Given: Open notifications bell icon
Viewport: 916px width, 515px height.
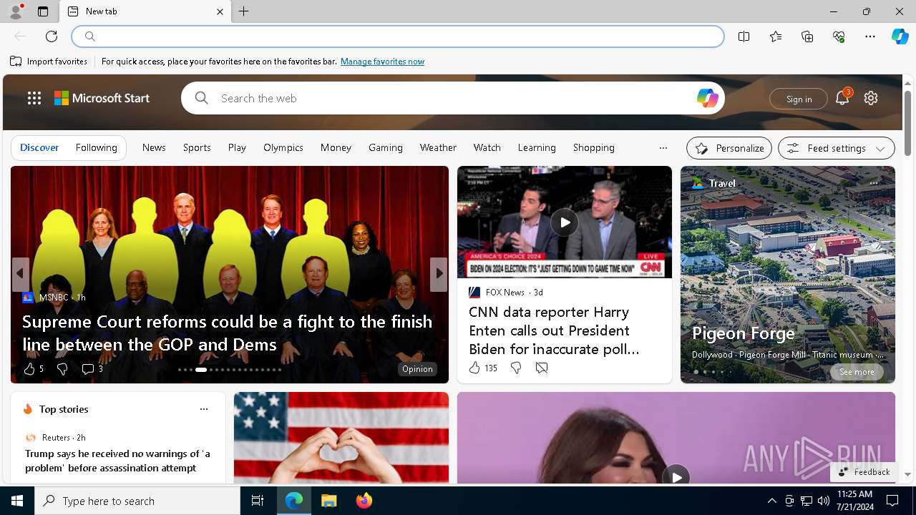Looking at the screenshot, I should [842, 98].
